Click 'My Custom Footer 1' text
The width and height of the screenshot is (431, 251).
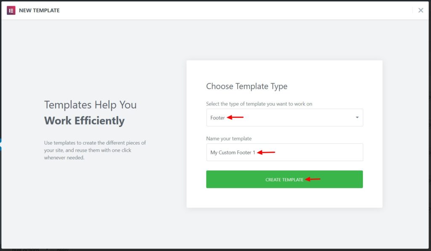[233, 152]
